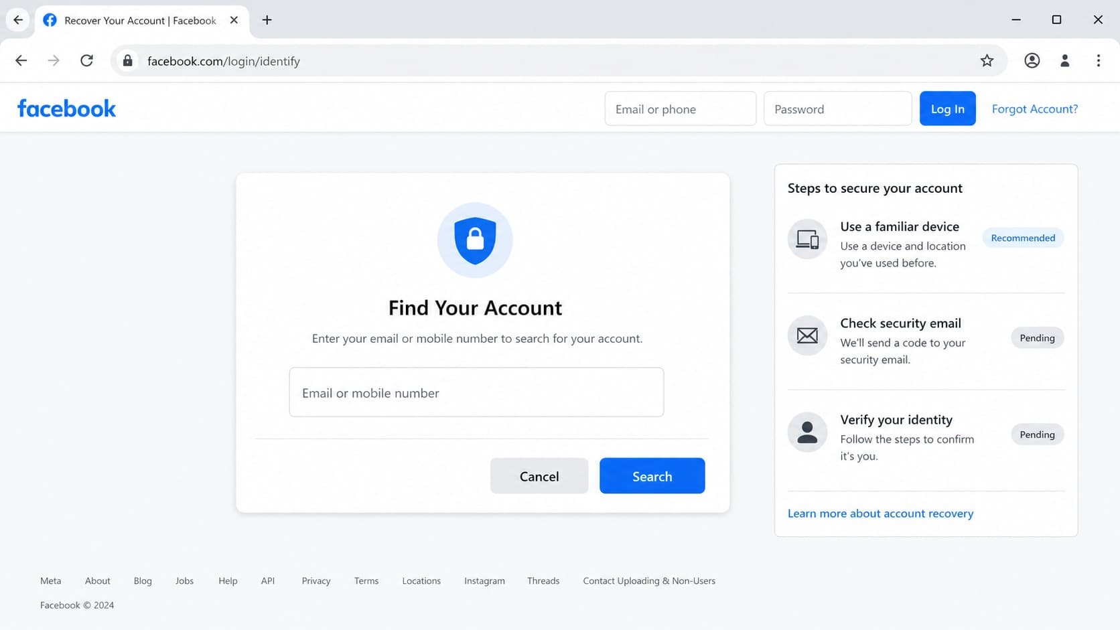Click the familiar device icon
Image resolution: width=1120 pixels, height=630 pixels.
pyautogui.click(x=807, y=239)
